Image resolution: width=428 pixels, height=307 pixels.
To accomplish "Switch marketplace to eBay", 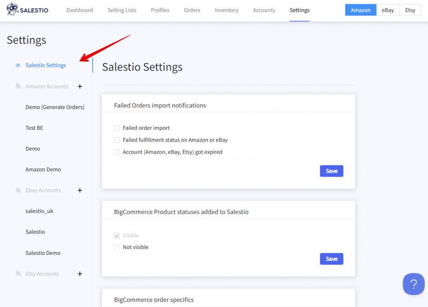I will [x=388, y=10].
